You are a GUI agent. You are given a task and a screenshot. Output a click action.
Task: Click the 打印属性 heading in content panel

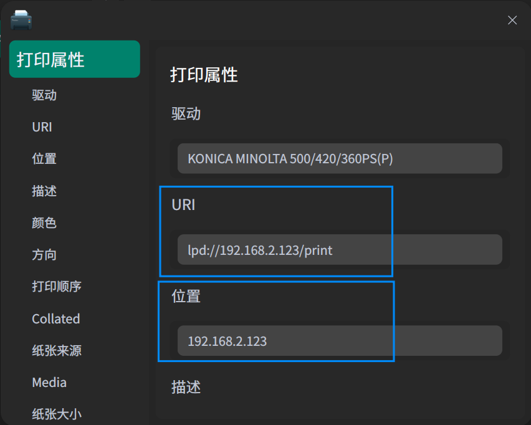pos(204,75)
